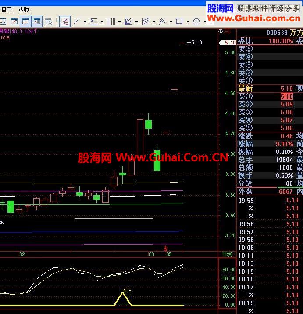Toggle the line-chart window view button
The width and height of the screenshot is (303, 314).
(25, 21)
